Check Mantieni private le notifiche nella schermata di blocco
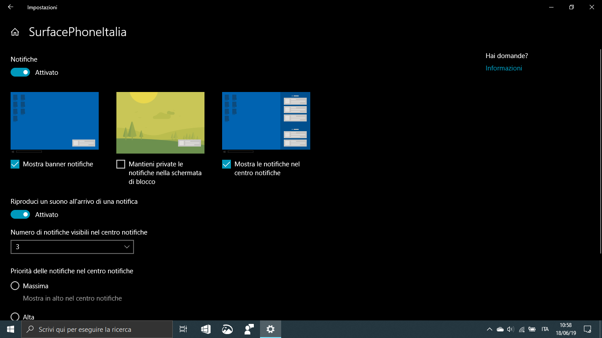This screenshot has width=602, height=338. click(x=121, y=164)
